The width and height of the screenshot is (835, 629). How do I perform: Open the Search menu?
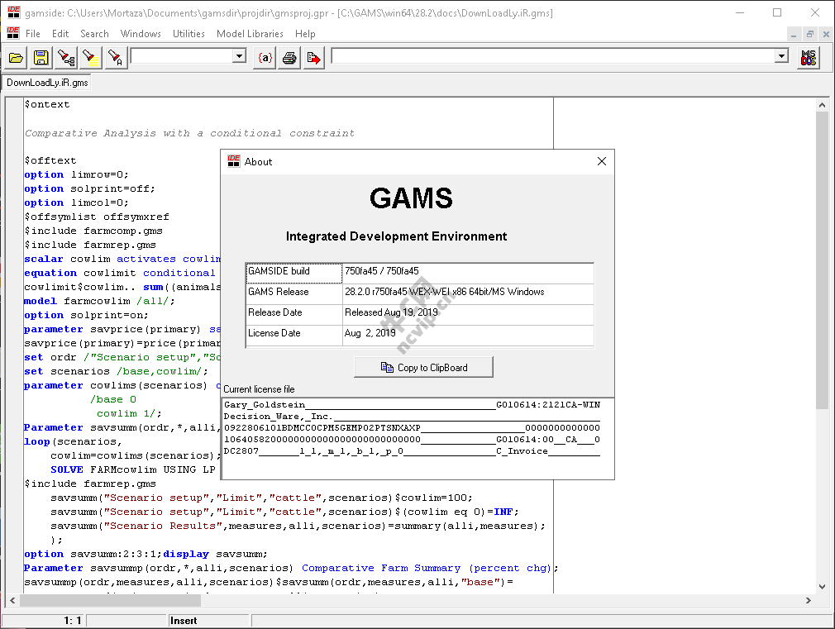[94, 34]
